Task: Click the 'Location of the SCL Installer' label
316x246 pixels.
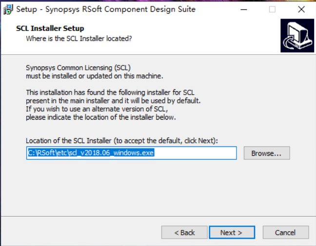Action: click(121, 141)
